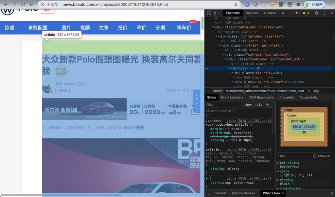Click the +关注 follow button
335x197 pixels.
pyautogui.click(x=62, y=90)
